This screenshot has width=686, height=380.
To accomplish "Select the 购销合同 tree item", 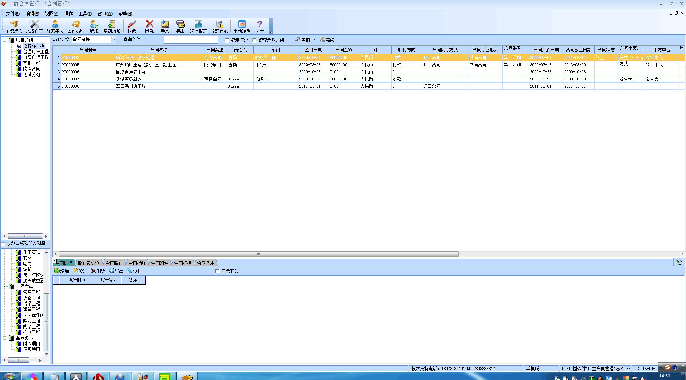I will [x=31, y=69].
